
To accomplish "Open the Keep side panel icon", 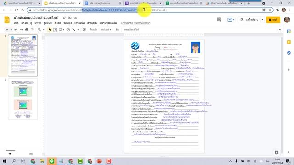I will [x=289, y=42].
